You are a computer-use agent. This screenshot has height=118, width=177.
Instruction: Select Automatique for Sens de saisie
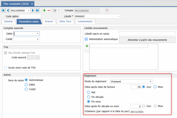tap(26, 80)
